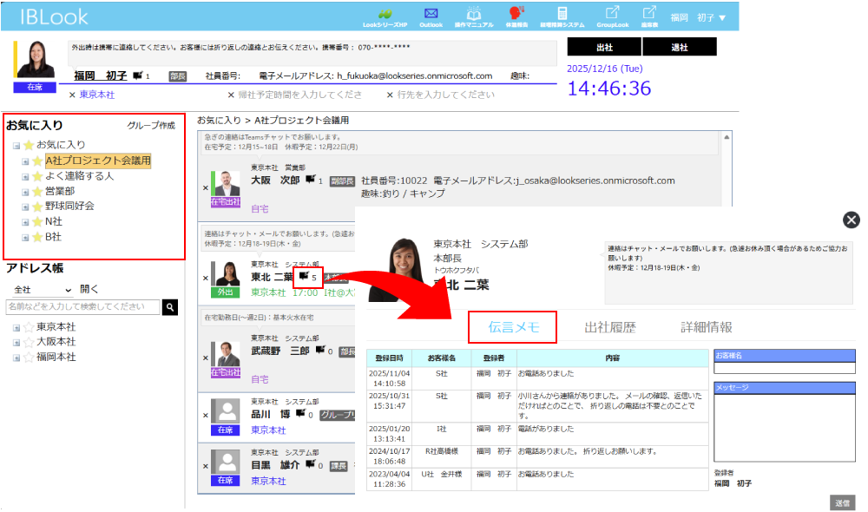The image size is (868, 512).
Task: Switch to the 出社履歴 tab
Action: tap(609, 327)
